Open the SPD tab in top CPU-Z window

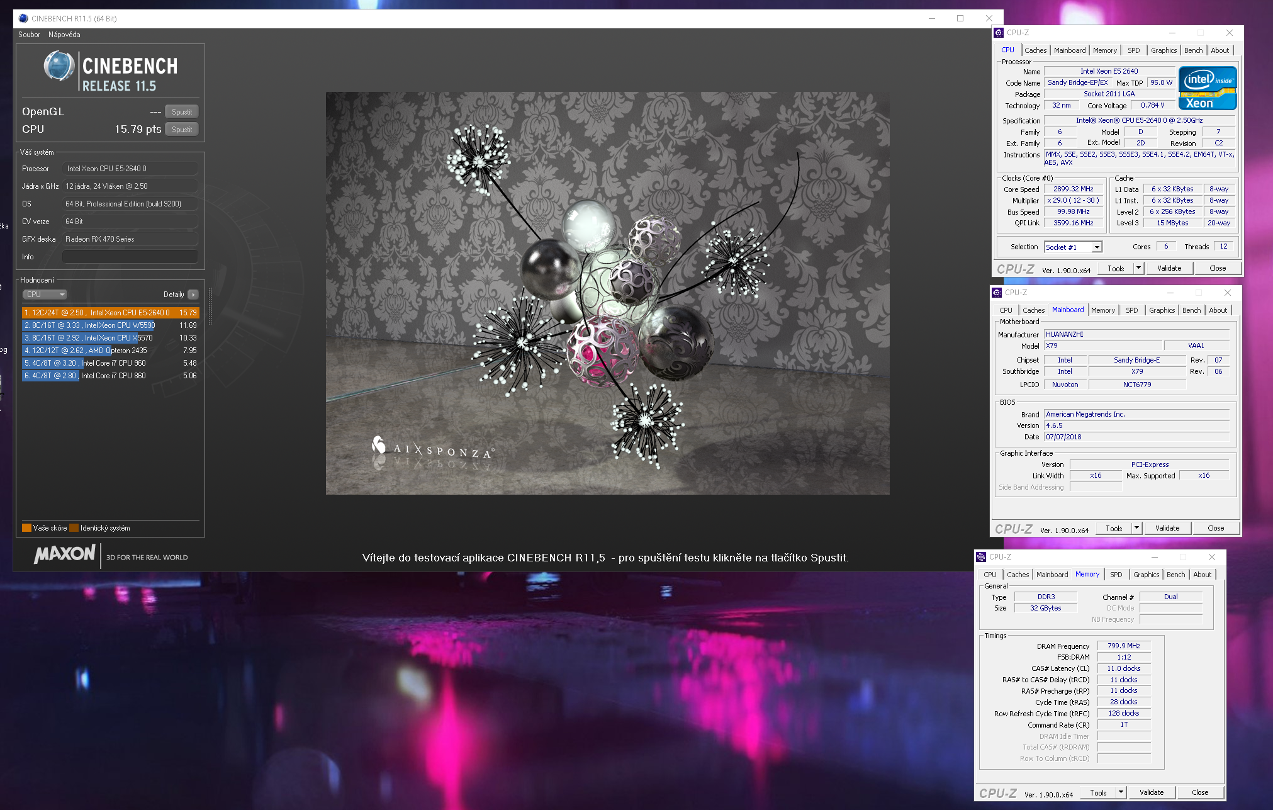coord(1133,50)
